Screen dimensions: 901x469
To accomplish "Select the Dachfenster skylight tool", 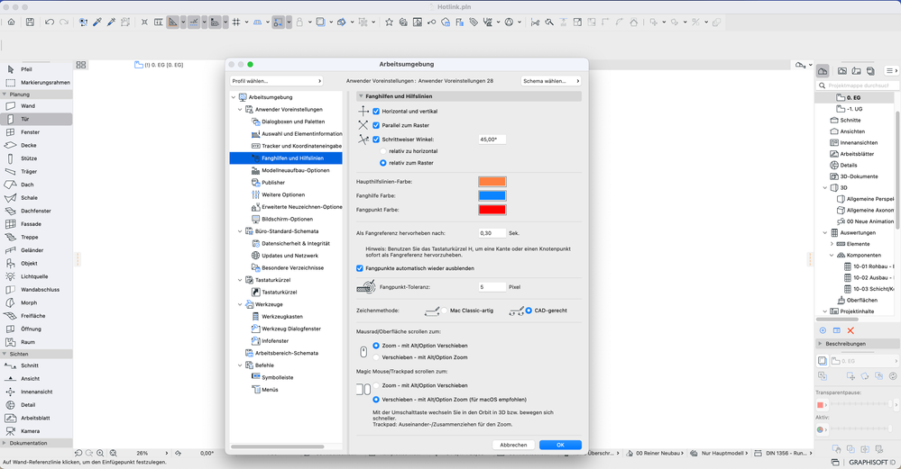I will pyautogui.click(x=36, y=212).
